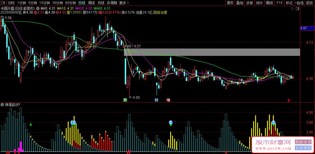Click the 2025/08/08/五 date text
Screen dimensions: 315x154
pos(11,13)
